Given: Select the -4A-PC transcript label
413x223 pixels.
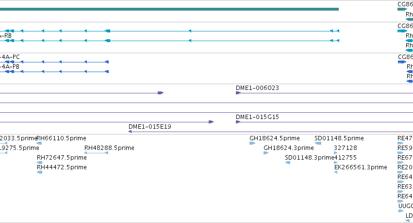Looking at the screenshot, I should 10,57.
